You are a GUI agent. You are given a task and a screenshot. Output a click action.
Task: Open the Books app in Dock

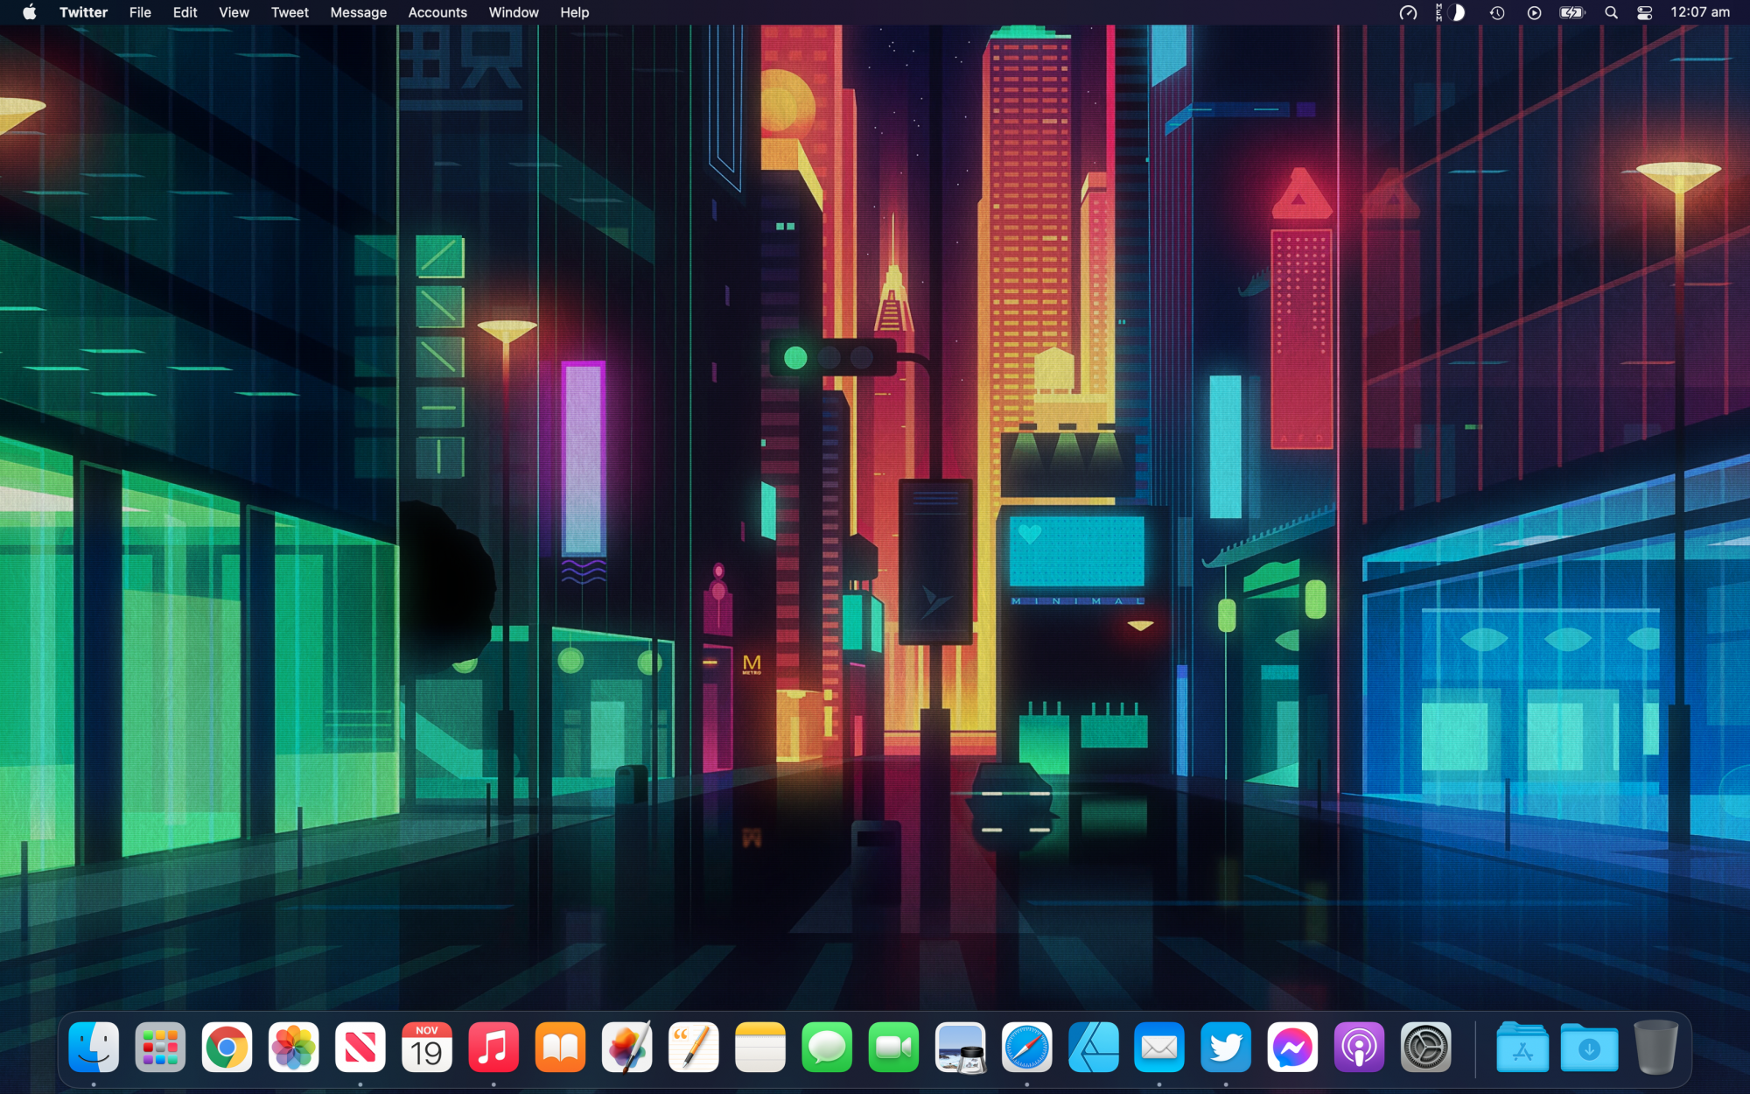coord(560,1047)
